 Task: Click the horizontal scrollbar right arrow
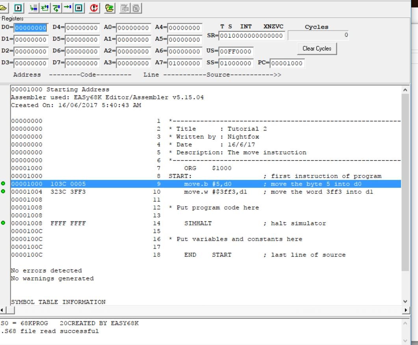(x=406, y=310)
